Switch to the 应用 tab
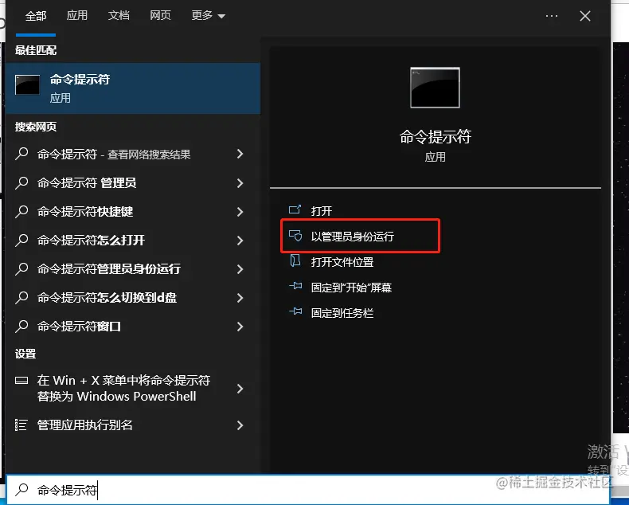This screenshot has width=629, height=505. tap(77, 16)
